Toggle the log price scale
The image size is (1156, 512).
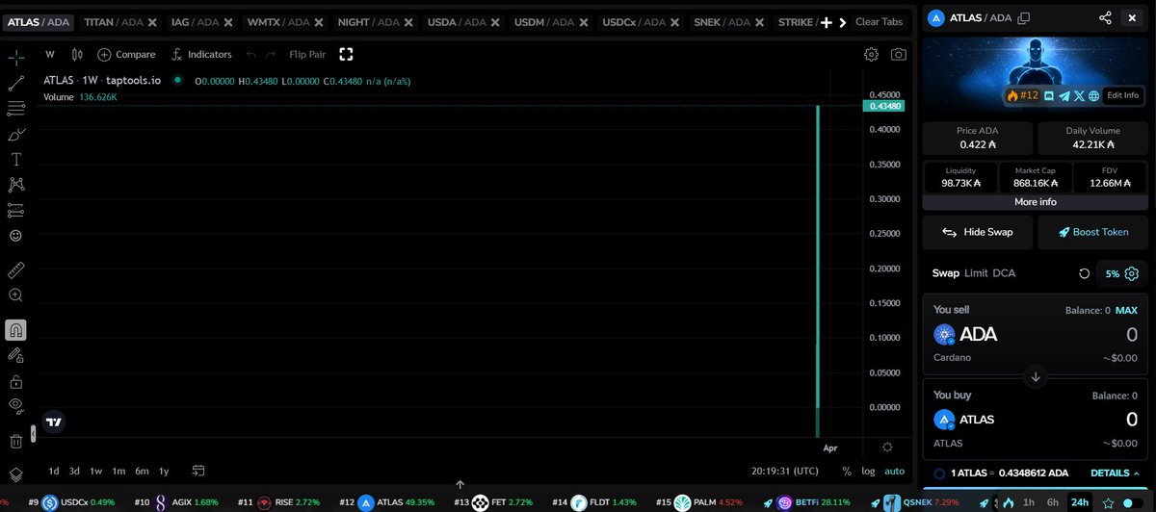867,471
